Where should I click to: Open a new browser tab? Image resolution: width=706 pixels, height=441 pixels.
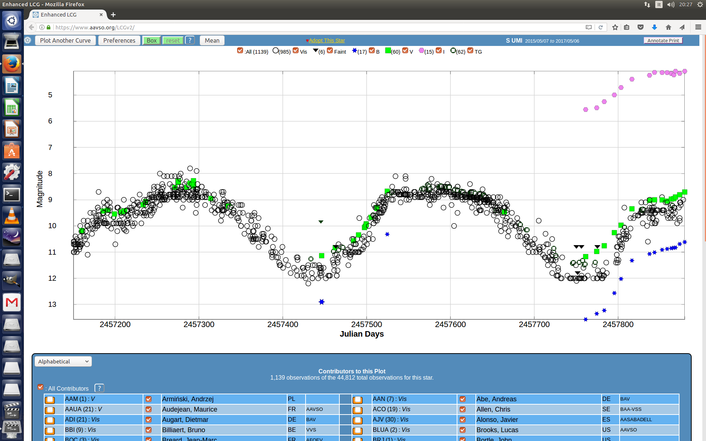click(x=113, y=15)
